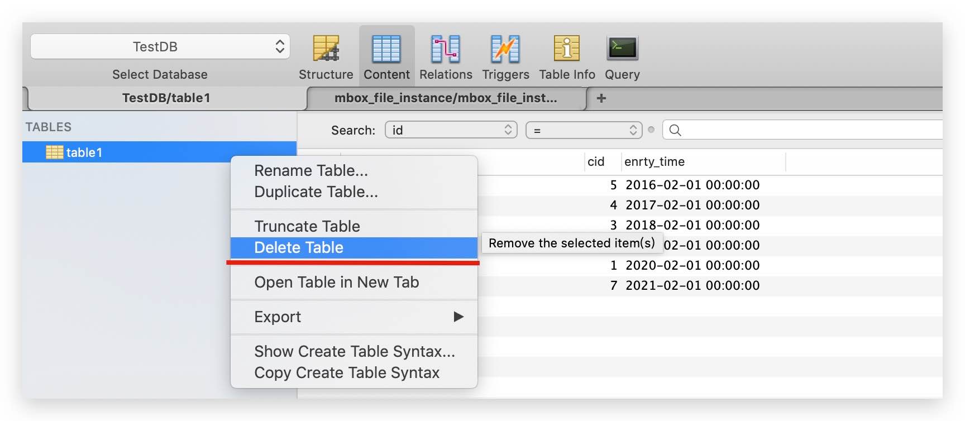Switch to the Content view icon

(x=386, y=49)
